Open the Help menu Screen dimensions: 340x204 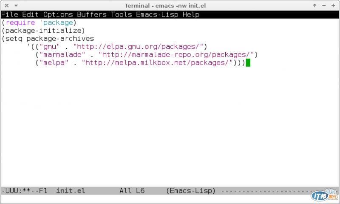point(191,14)
